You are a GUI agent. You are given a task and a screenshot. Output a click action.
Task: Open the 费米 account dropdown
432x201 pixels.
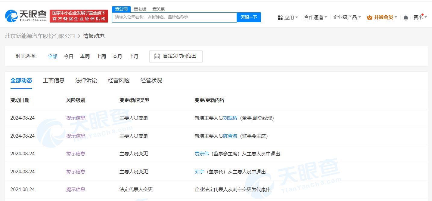(x=420, y=17)
